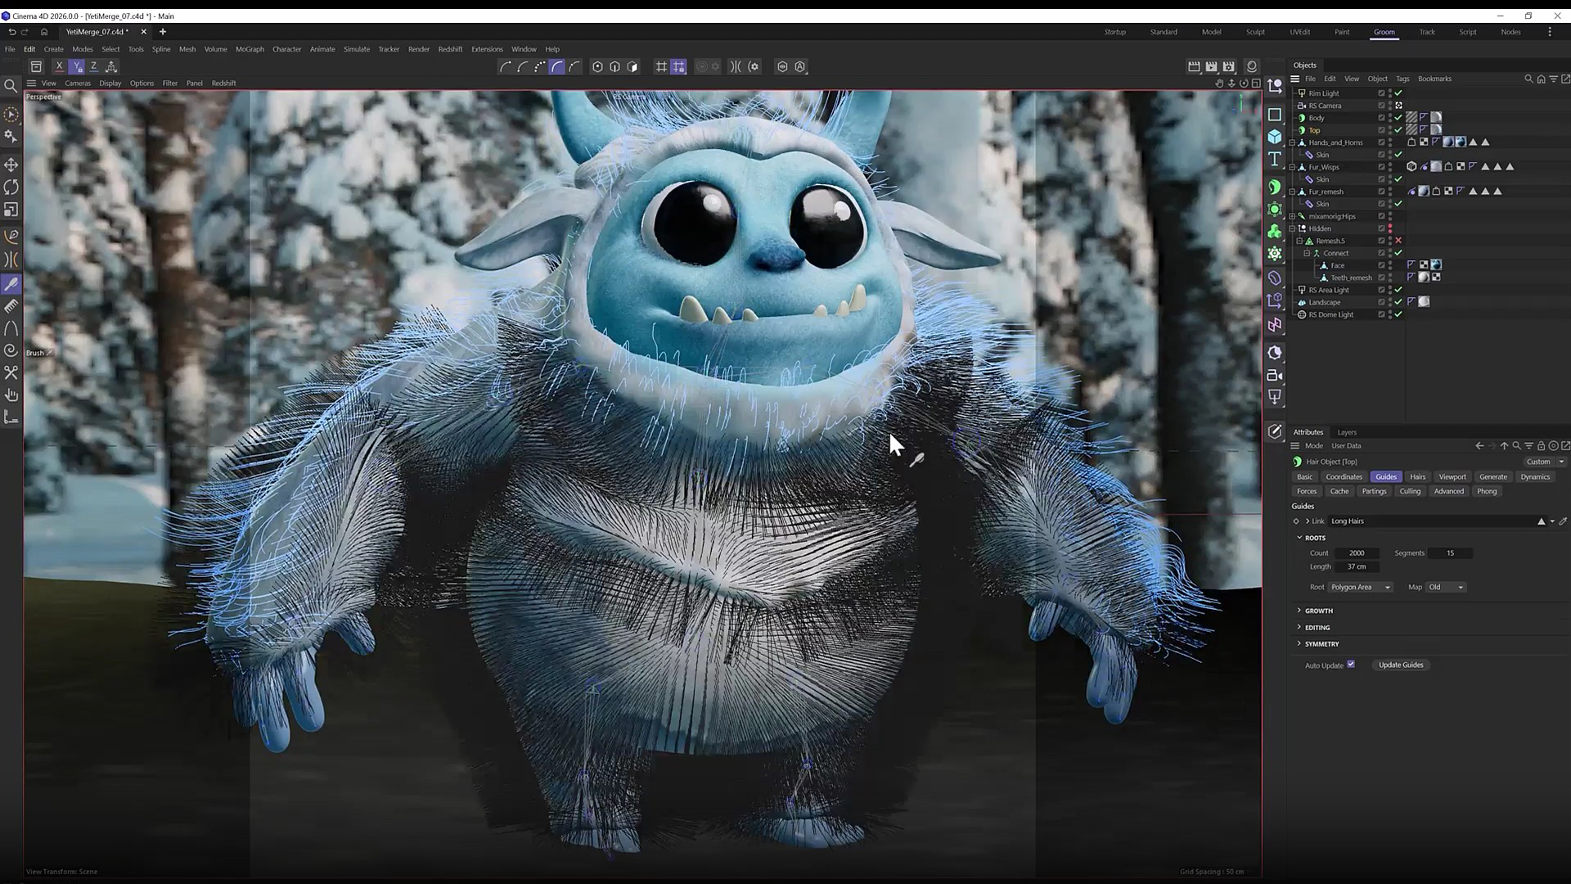Select the Move tool in left toolbar

[11, 165]
